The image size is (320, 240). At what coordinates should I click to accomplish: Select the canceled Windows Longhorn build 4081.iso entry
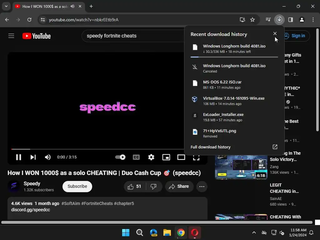234,68
